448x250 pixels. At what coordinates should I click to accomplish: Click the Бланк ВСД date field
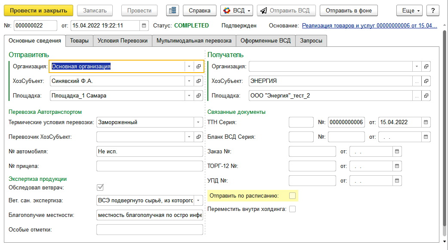400,137
